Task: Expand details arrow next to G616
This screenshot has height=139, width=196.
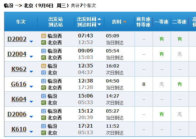Action: [31, 87]
